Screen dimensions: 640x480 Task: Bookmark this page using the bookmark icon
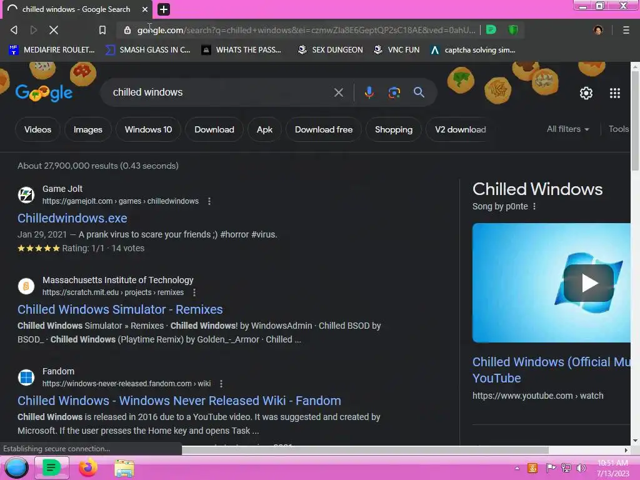(x=102, y=30)
